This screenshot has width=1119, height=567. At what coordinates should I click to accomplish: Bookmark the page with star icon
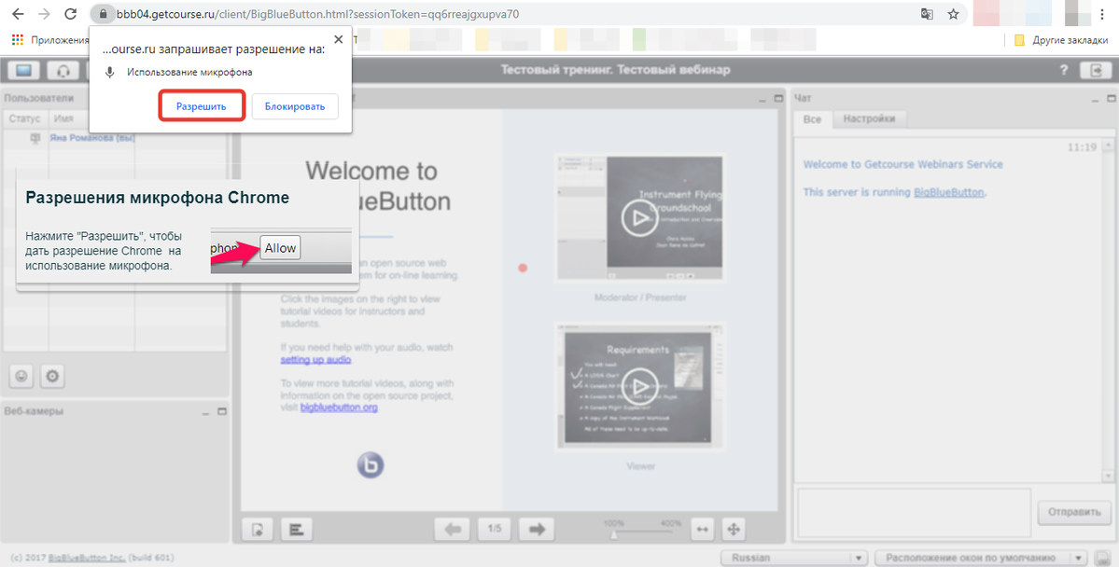coord(953,14)
